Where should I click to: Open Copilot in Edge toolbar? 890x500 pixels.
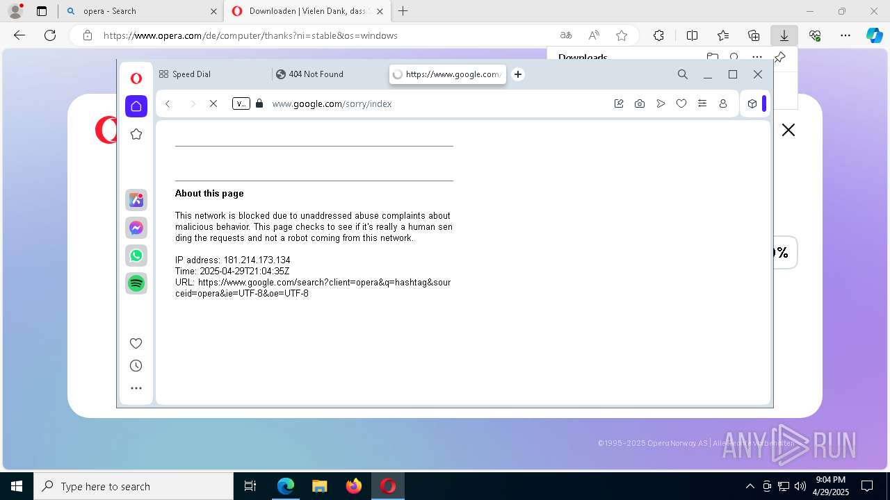click(x=875, y=35)
